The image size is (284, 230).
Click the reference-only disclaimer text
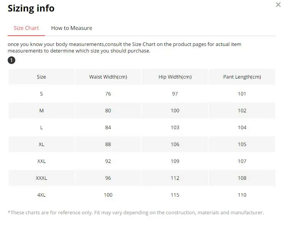[x=136, y=212]
